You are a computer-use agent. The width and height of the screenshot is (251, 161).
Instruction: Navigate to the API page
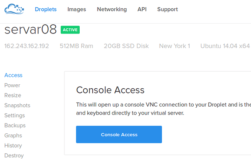click(x=142, y=9)
